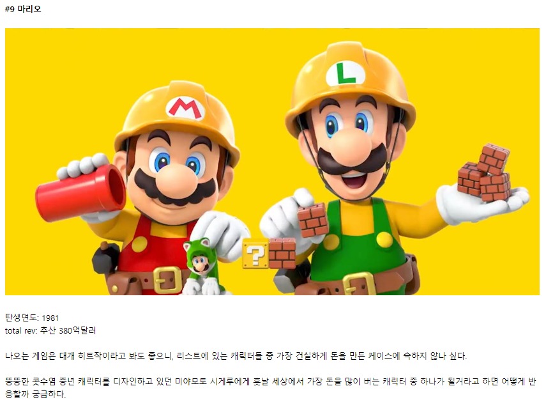
Task: Click Luigi's golden belt buckle
Action: [360, 284]
